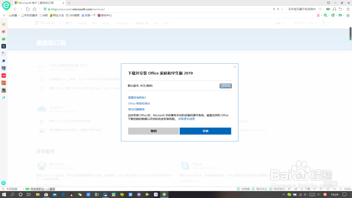352x198 pixels.
Task: Click the 100% zoom level
Action: (x=347, y=189)
